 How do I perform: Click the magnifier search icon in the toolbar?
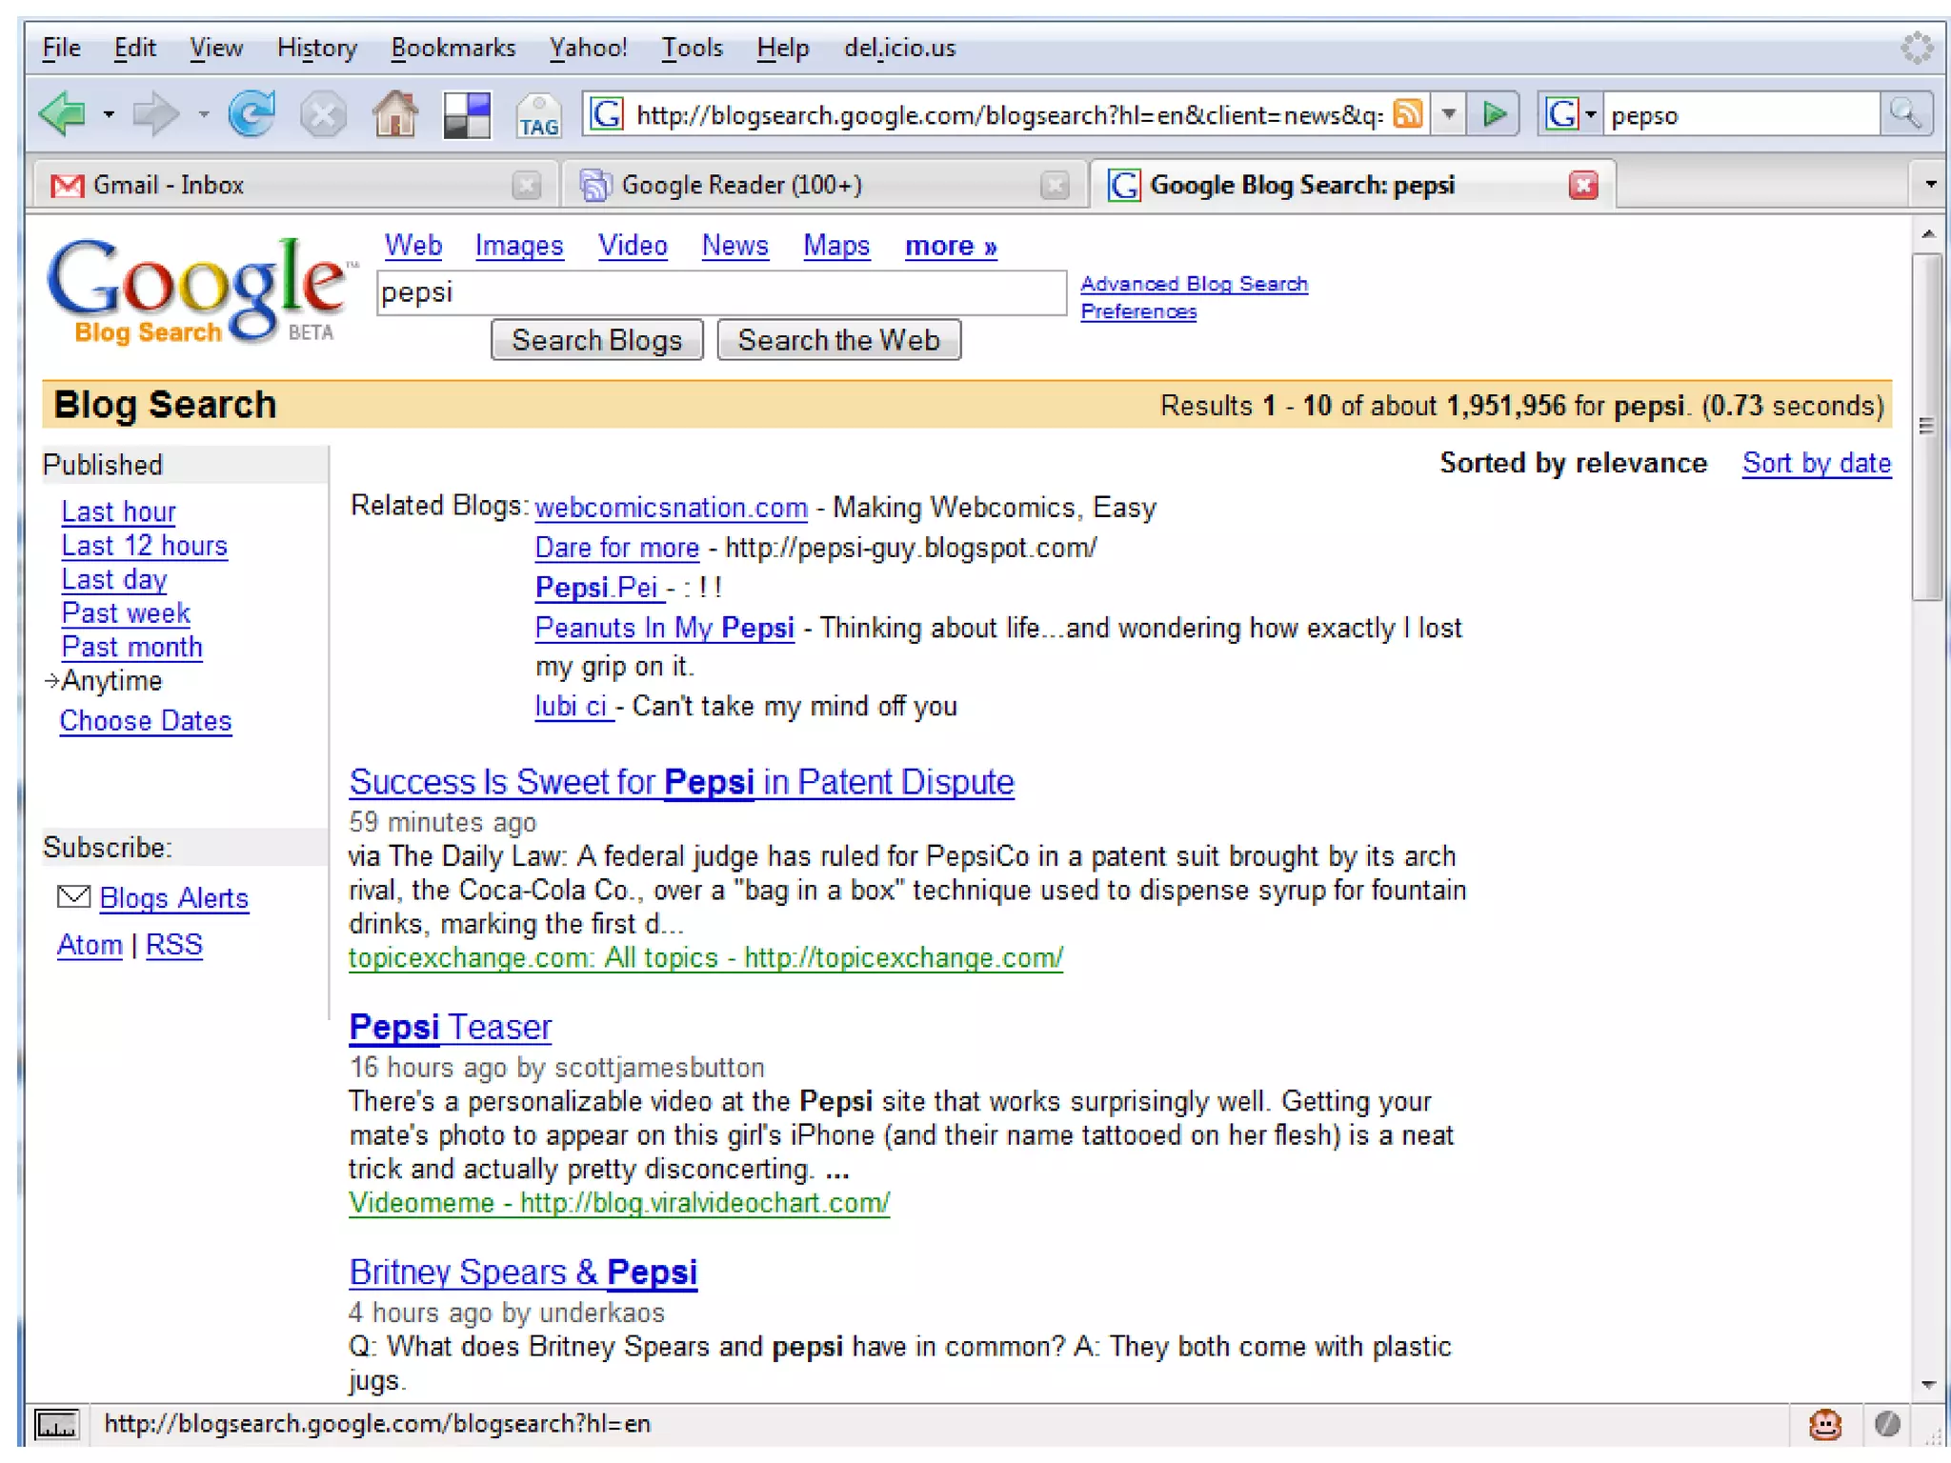[x=1905, y=114]
